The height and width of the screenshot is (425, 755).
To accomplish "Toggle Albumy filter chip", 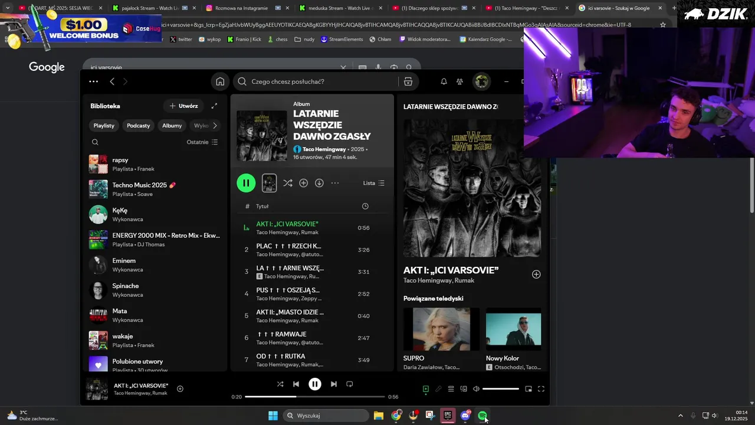I will click(x=172, y=126).
